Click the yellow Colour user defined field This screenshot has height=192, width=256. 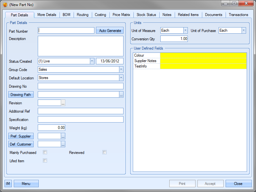(x=203, y=55)
